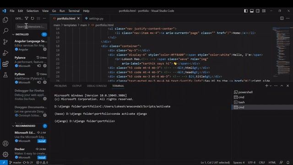Filter extensions with funnel icon
293x165 pixels.
click(27, 18)
